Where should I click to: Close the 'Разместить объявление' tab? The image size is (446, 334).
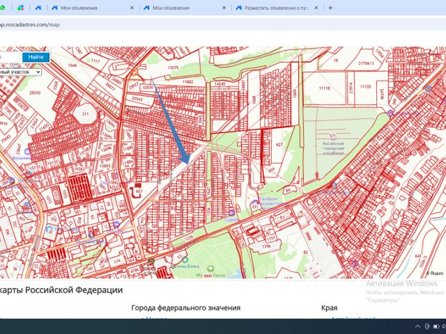(x=316, y=8)
